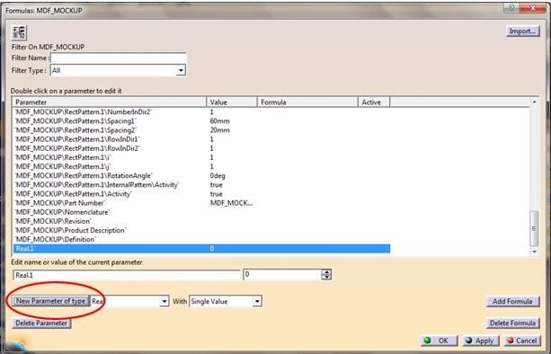Click the incremental filter icon at top left

[19, 32]
